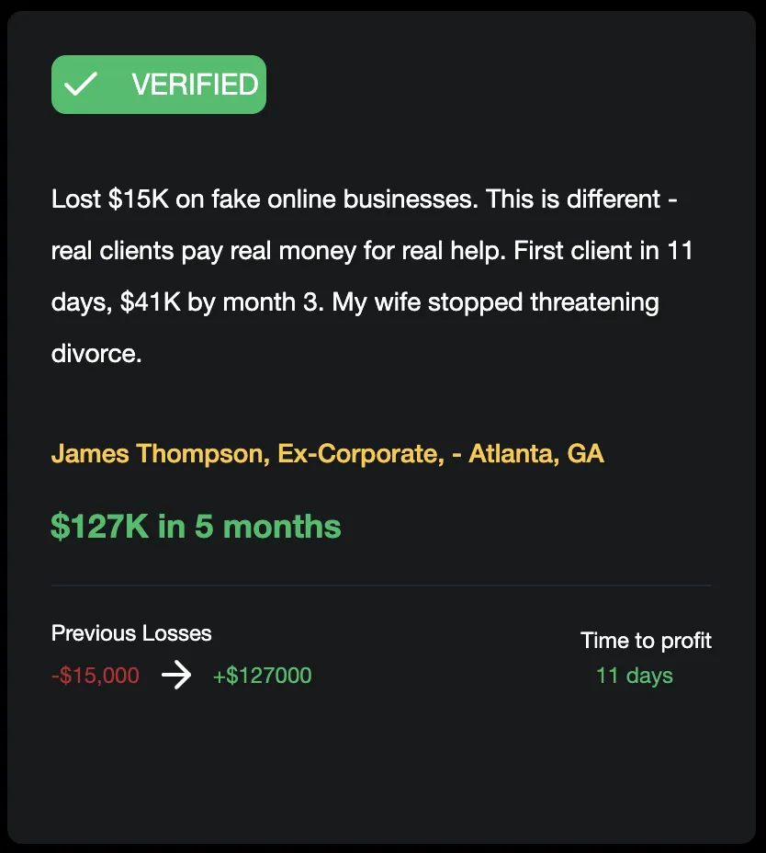The height and width of the screenshot is (853, 766).
Task: Click the green VERIFIED badge
Action: point(159,85)
